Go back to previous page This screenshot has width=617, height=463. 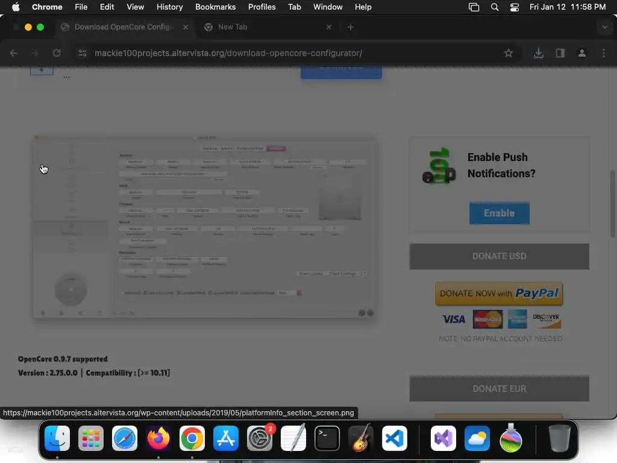click(x=13, y=53)
